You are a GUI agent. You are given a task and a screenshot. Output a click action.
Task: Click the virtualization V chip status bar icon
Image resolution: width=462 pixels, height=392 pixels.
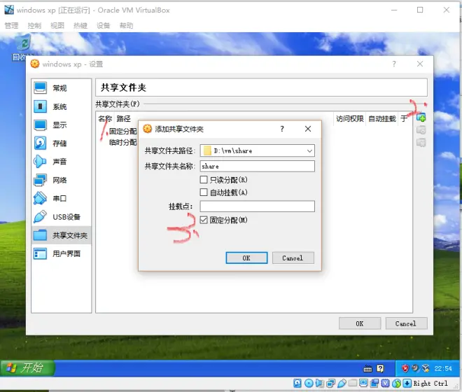tap(386, 383)
